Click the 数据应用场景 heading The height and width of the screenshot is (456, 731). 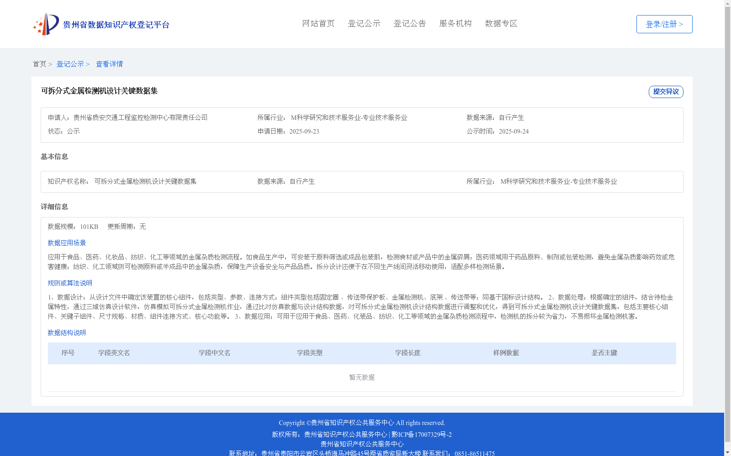pyautogui.click(x=67, y=243)
